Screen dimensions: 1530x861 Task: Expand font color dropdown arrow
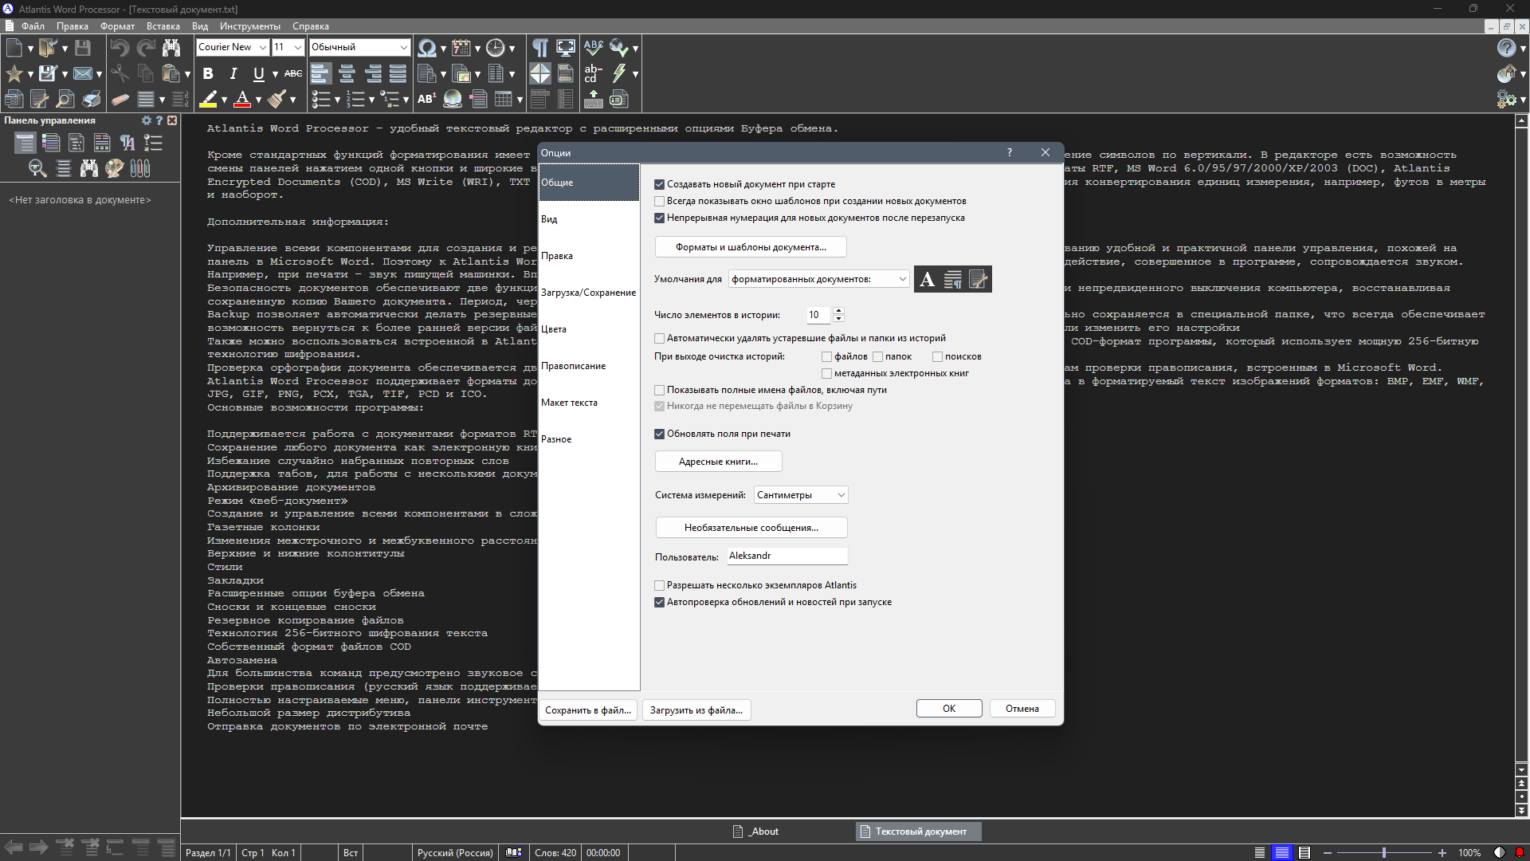[x=258, y=100]
